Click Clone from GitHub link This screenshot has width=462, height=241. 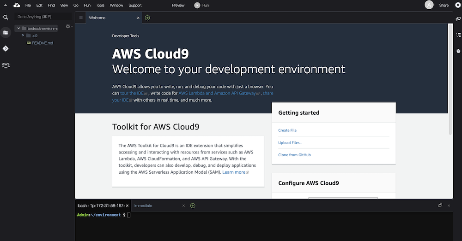294,155
